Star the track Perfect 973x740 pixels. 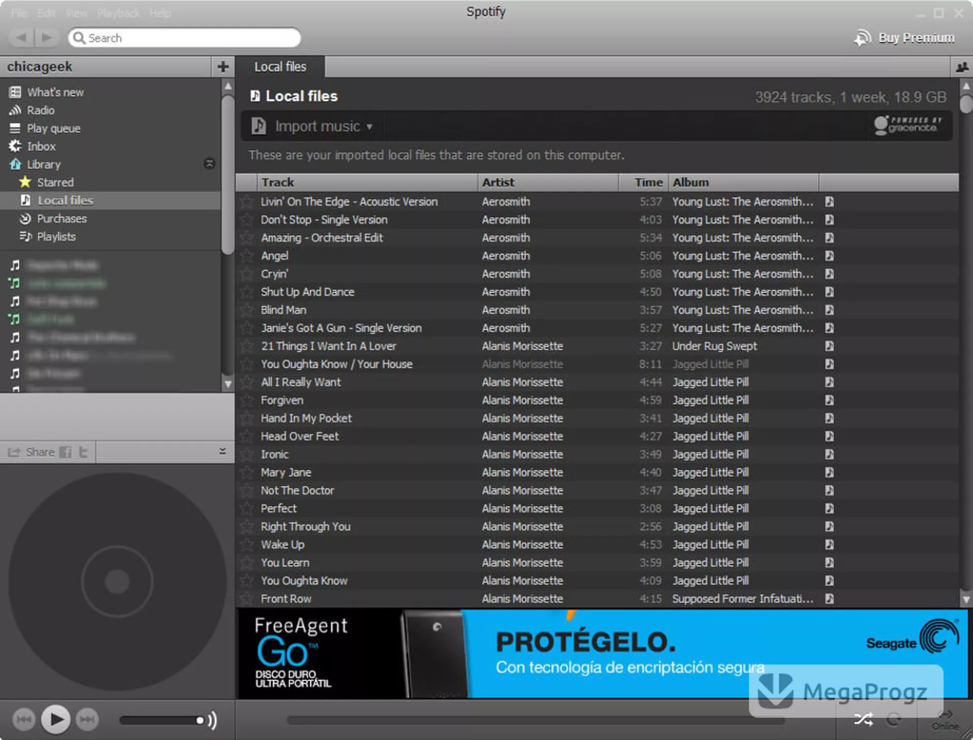coord(247,509)
